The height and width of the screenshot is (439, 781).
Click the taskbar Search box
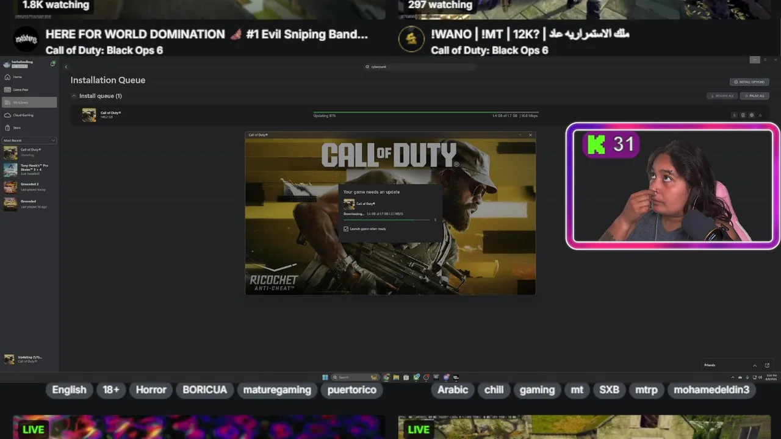click(x=355, y=377)
